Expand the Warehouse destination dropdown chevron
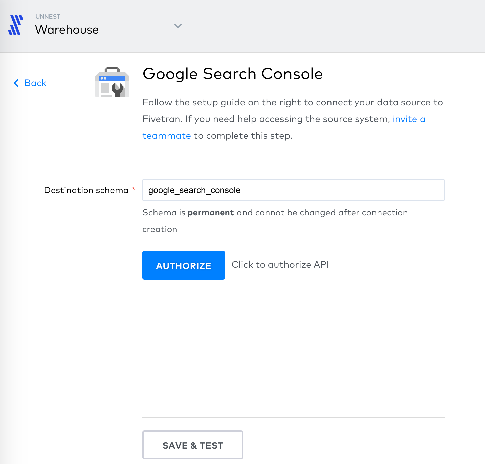This screenshot has height=464, width=485. tap(178, 26)
